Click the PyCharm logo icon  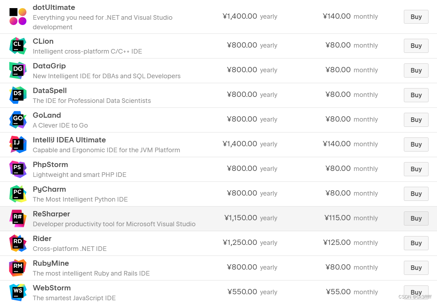18,194
